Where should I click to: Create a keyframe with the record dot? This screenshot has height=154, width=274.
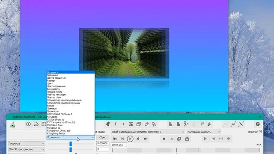[164, 139]
